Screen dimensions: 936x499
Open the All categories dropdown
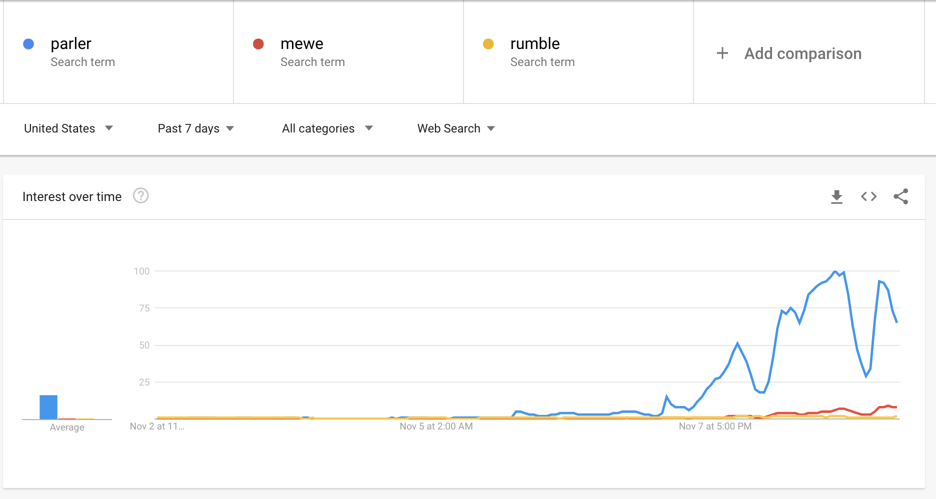click(x=327, y=128)
